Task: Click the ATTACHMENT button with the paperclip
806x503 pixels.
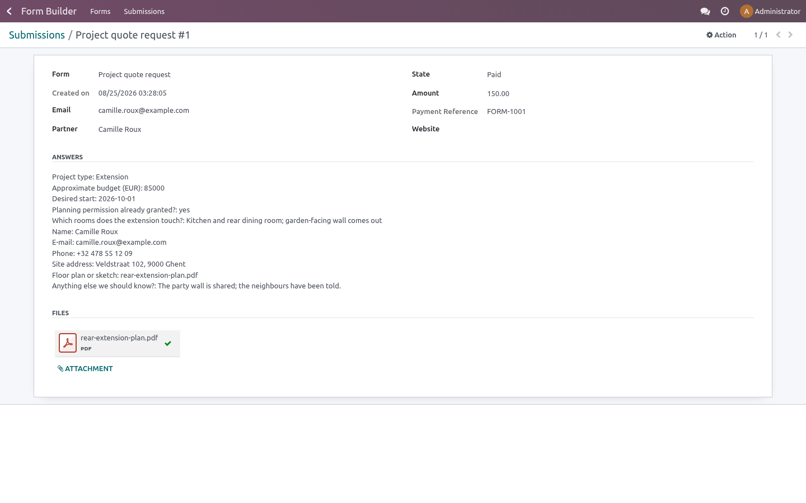Action: point(85,368)
